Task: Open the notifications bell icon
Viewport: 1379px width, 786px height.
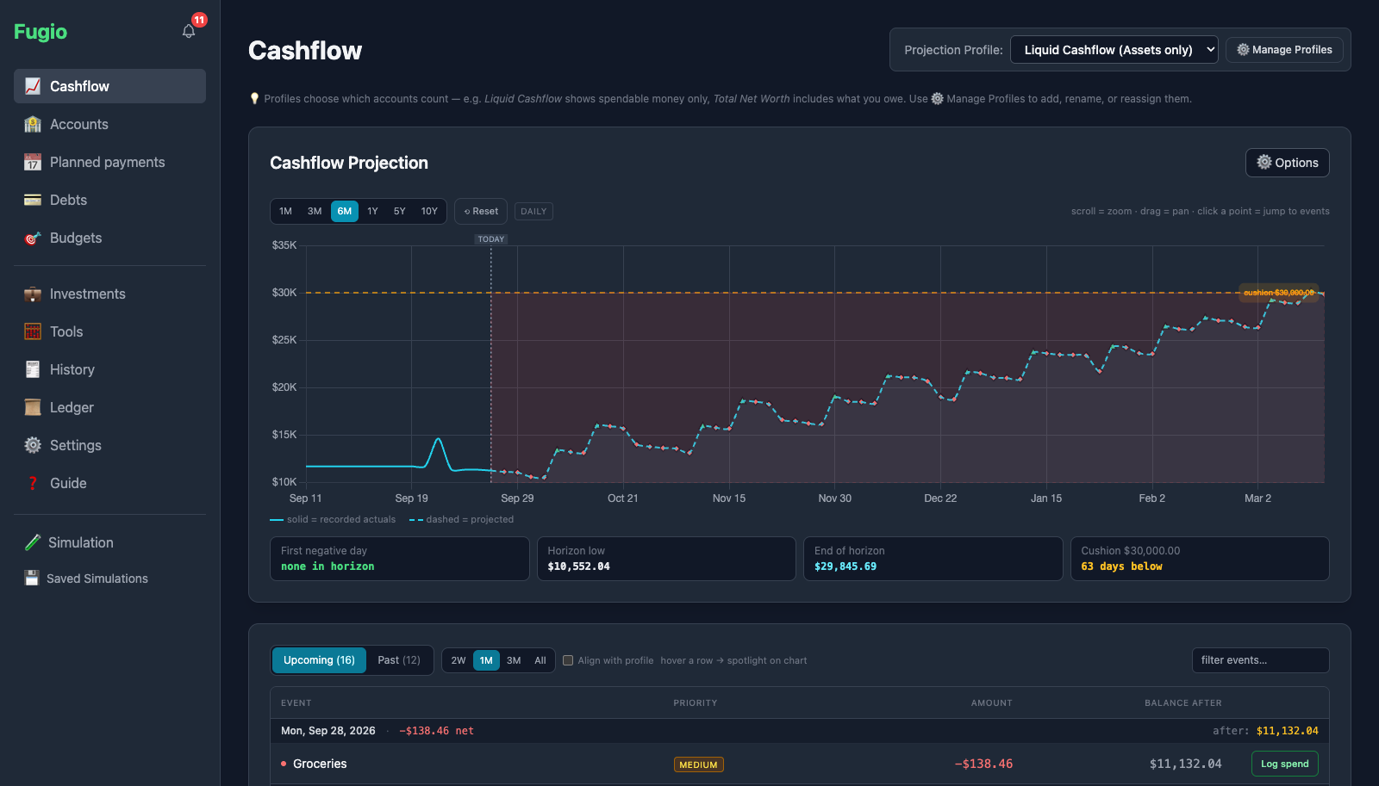Action: point(189,31)
